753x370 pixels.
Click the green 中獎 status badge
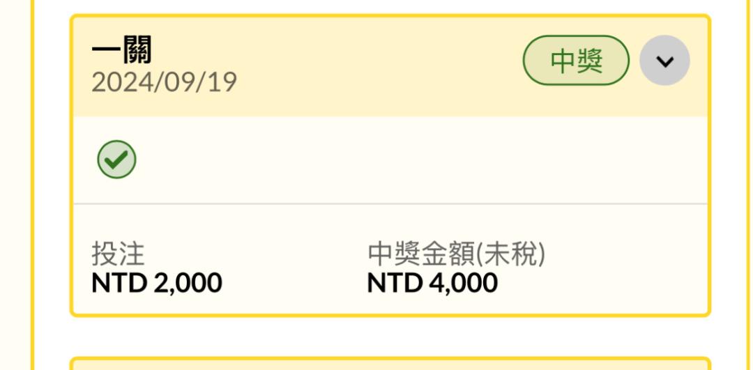576,61
